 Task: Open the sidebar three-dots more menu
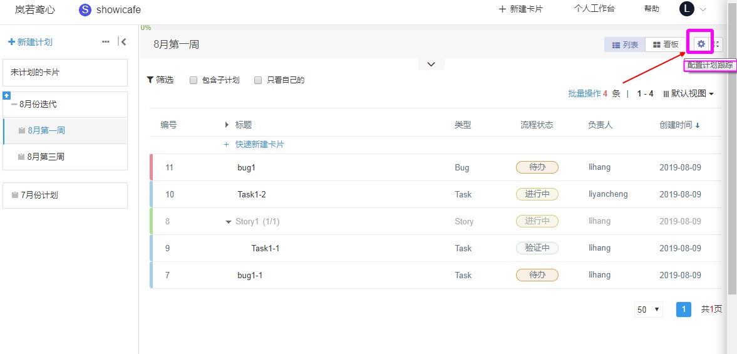pos(106,42)
